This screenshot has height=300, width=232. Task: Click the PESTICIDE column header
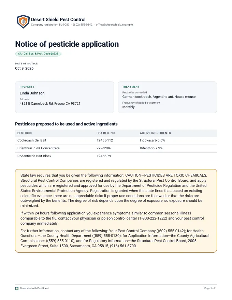click(25, 133)
